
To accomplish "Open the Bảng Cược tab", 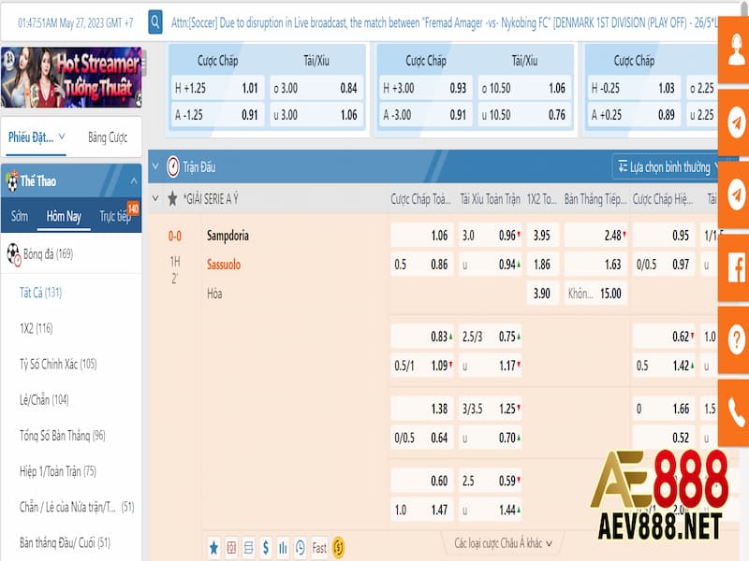I will (108, 137).
